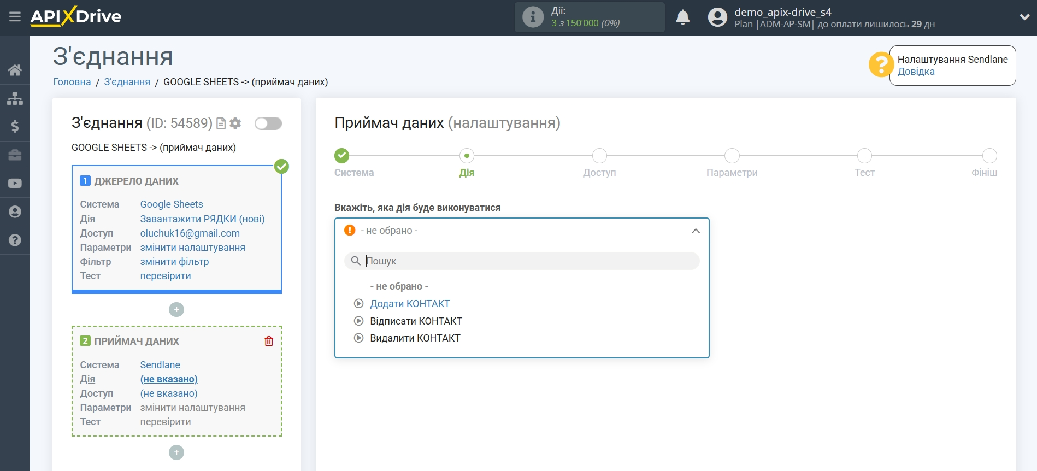1037x471 pixels.
Task: Add step below the data receiver
Action: pos(176,452)
